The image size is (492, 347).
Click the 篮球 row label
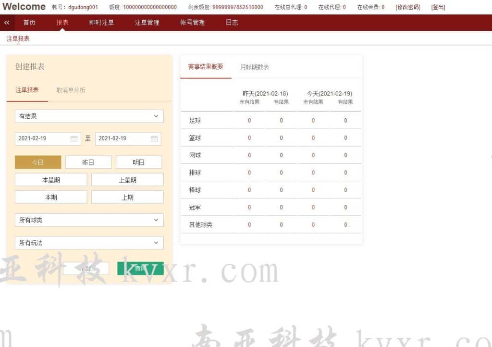[195, 138]
